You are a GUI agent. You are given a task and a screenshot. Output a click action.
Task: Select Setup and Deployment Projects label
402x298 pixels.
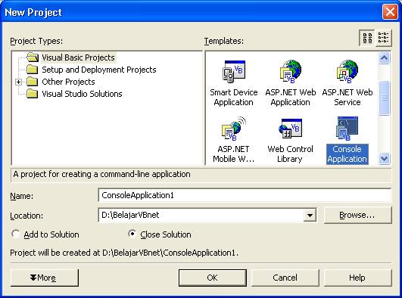pos(99,70)
